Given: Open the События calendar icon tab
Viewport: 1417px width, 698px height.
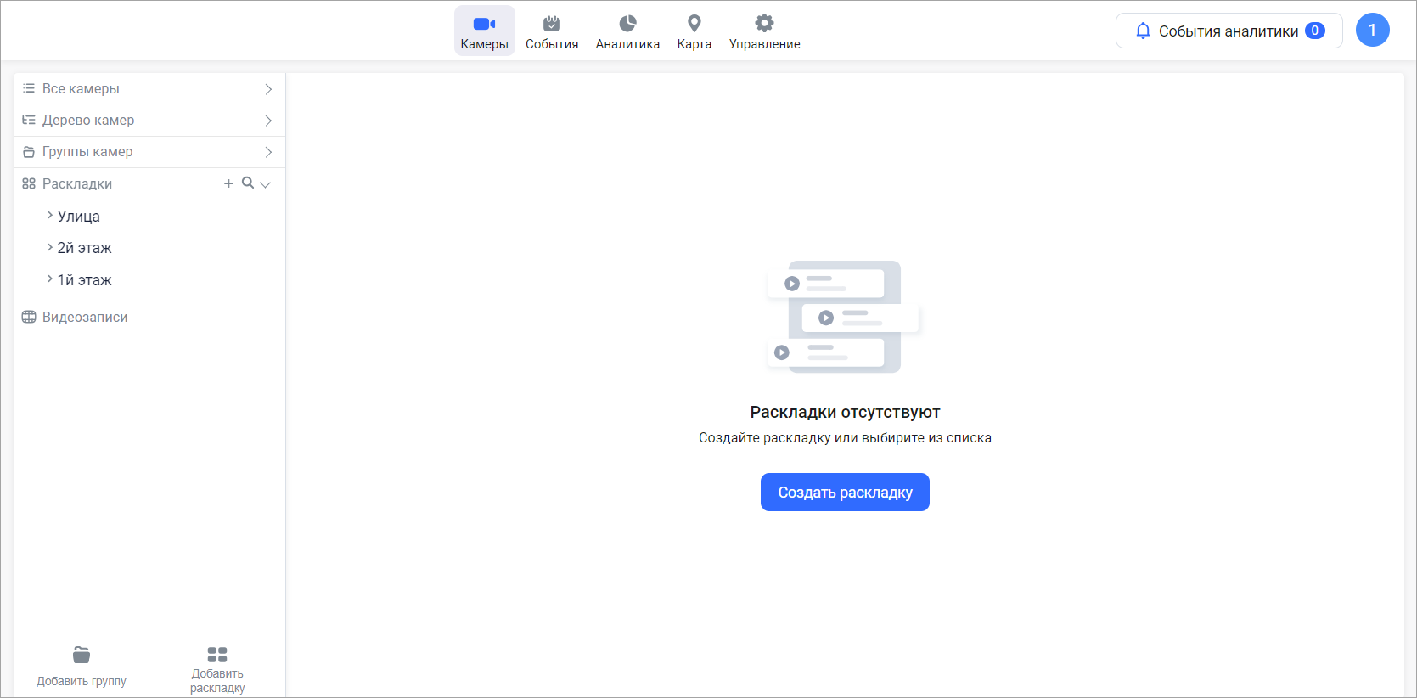Looking at the screenshot, I should tap(551, 31).
